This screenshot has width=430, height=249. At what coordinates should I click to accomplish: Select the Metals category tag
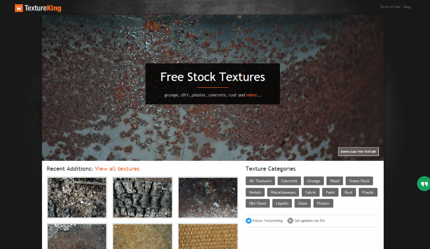pos(255,192)
